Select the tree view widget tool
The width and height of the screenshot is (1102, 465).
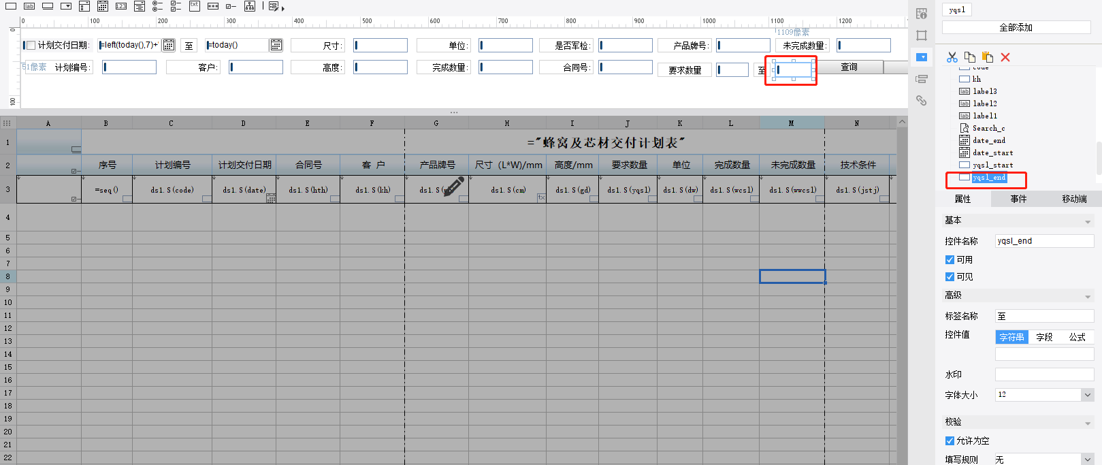pyautogui.click(x=250, y=6)
